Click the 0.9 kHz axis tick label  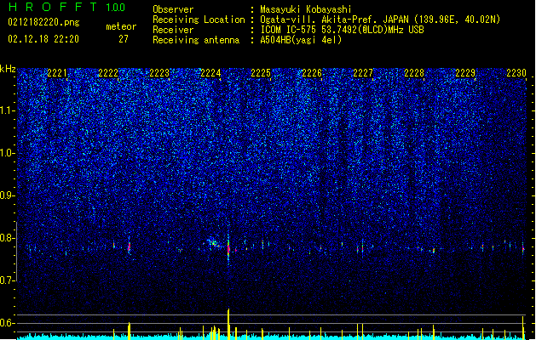point(8,195)
